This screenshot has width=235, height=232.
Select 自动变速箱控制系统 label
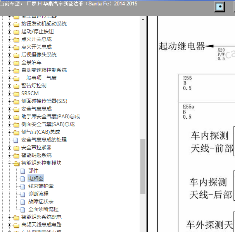click(x=44, y=70)
